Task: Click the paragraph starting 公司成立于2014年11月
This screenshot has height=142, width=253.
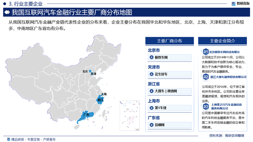Action: click(223, 64)
